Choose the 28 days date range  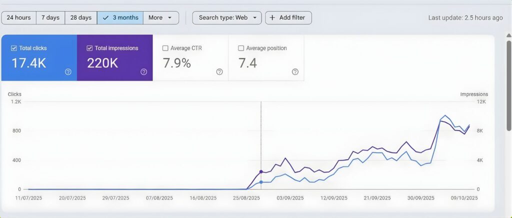[x=80, y=17]
